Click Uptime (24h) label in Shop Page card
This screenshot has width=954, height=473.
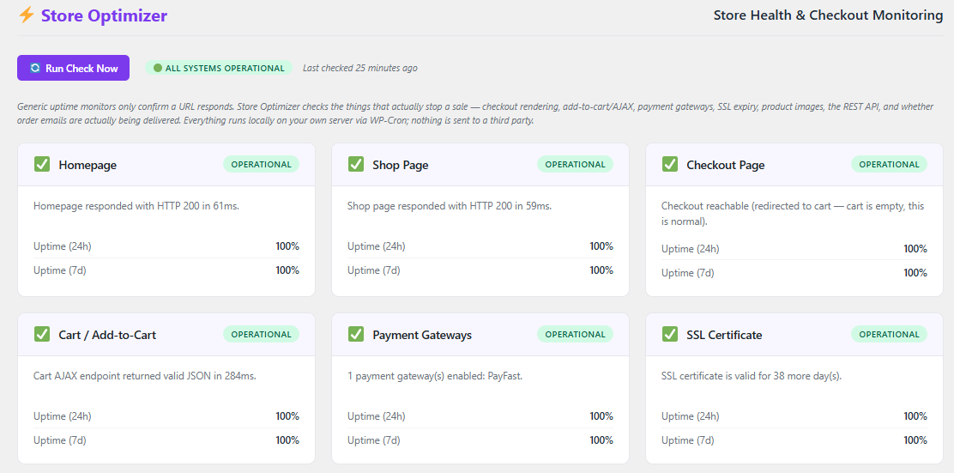click(377, 246)
